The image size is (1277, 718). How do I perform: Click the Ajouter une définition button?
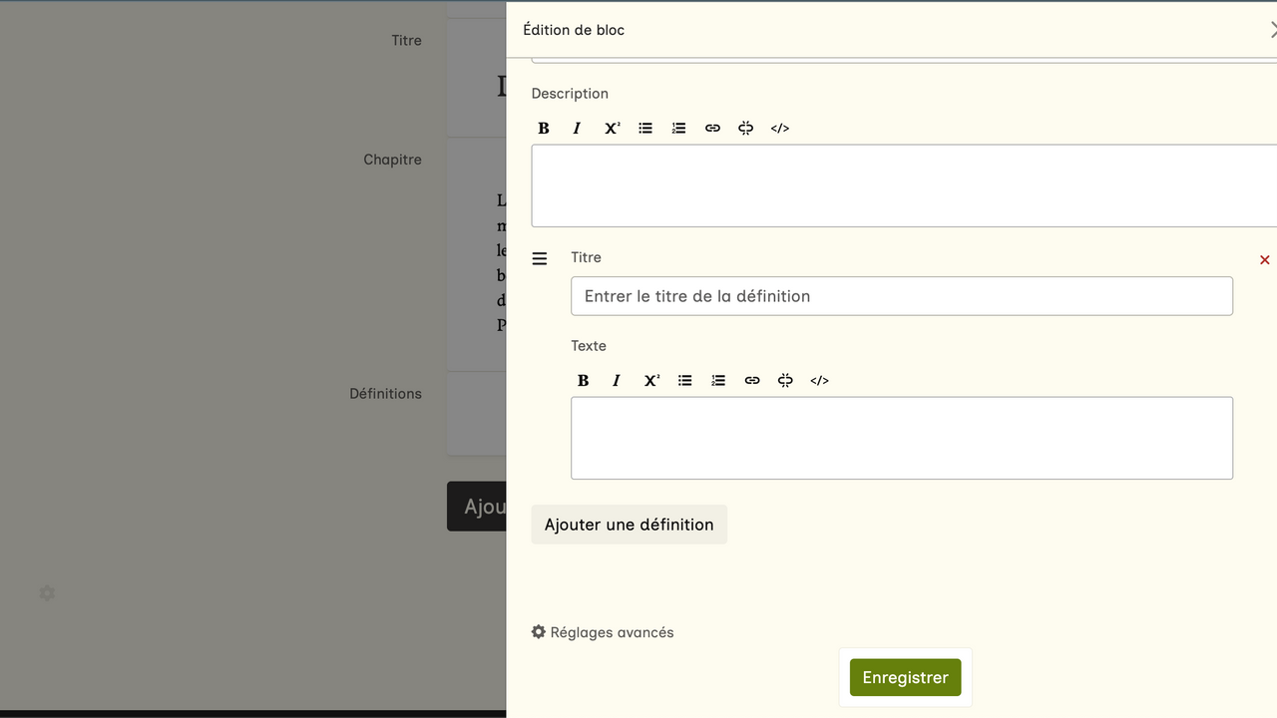(x=629, y=525)
